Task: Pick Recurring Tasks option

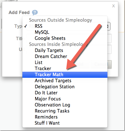Action: pos(65,111)
